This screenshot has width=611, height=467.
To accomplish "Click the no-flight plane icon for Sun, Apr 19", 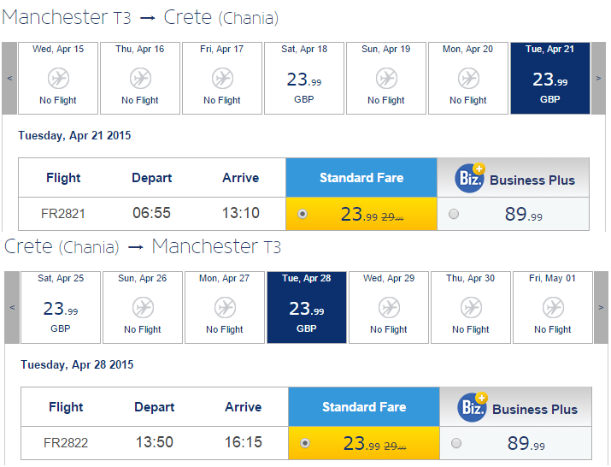I will 386,79.
